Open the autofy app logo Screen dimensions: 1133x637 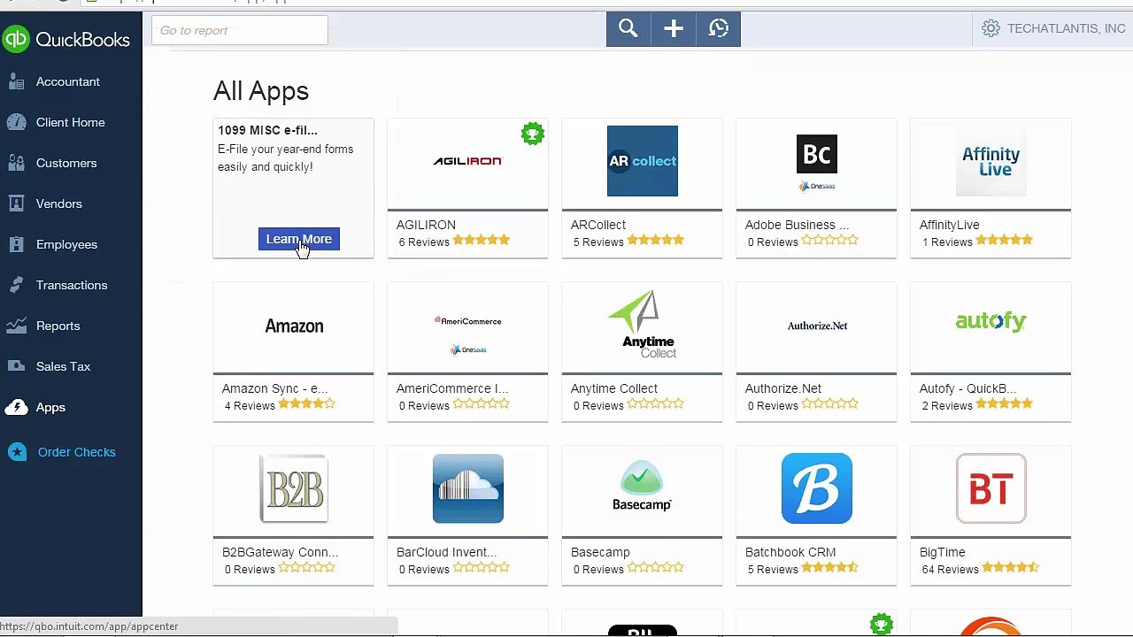pos(990,321)
